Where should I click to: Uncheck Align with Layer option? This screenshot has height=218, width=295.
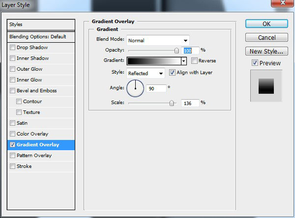click(172, 72)
